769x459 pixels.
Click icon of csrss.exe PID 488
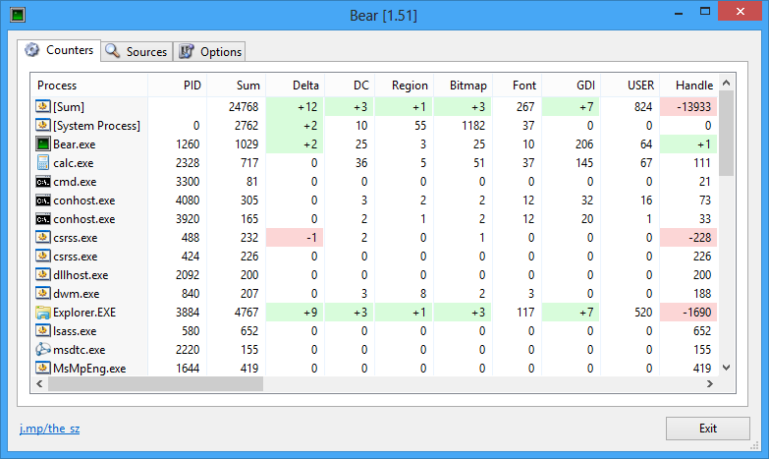tap(42, 238)
